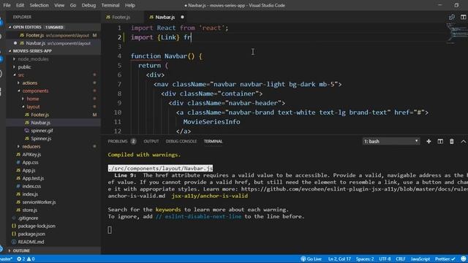Select Navbar.js in the file tree
The width and height of the screenshot is (468, 263).
pos(40,123)
